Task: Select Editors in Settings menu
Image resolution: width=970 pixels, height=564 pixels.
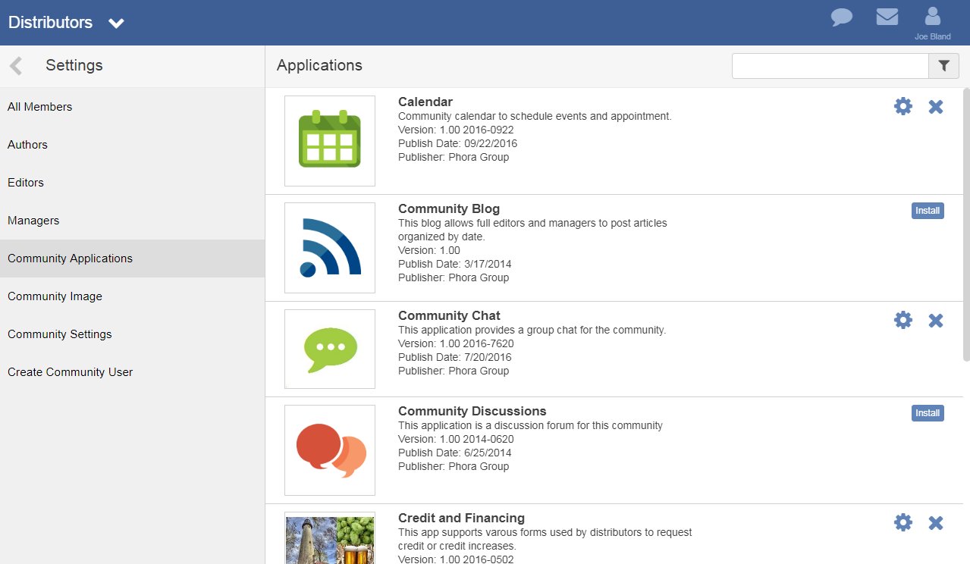Action: pyautogui.click(x=133, y=183)
